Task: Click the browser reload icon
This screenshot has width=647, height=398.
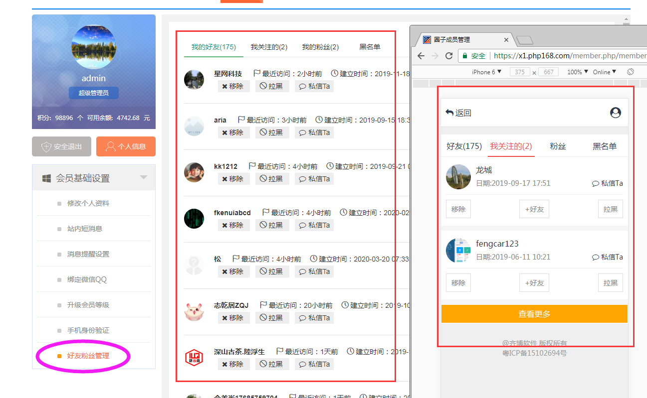Action: [449, 56]
